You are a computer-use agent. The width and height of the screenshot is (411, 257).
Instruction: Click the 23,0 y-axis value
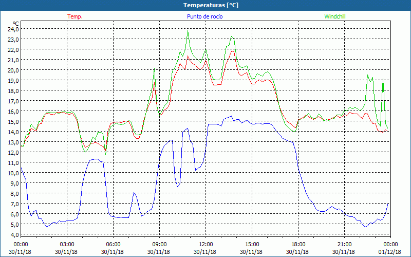13,40
